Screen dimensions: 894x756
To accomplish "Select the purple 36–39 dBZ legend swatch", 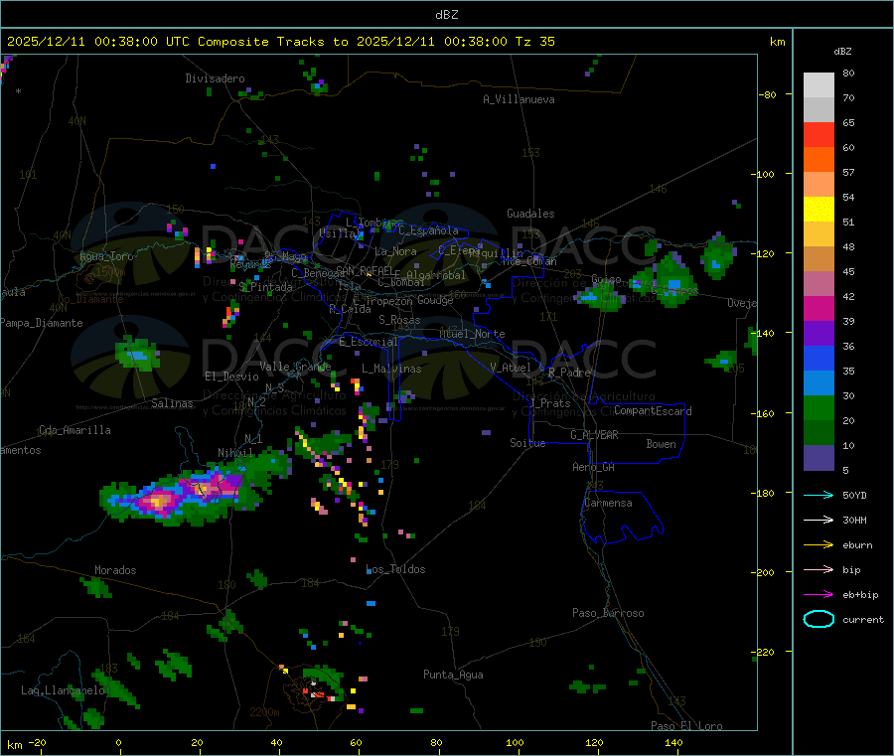I will tap(819, 334).
